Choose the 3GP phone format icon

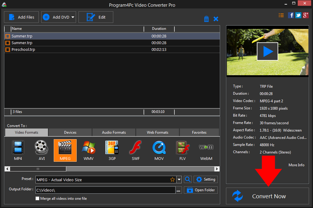point(112,150)
